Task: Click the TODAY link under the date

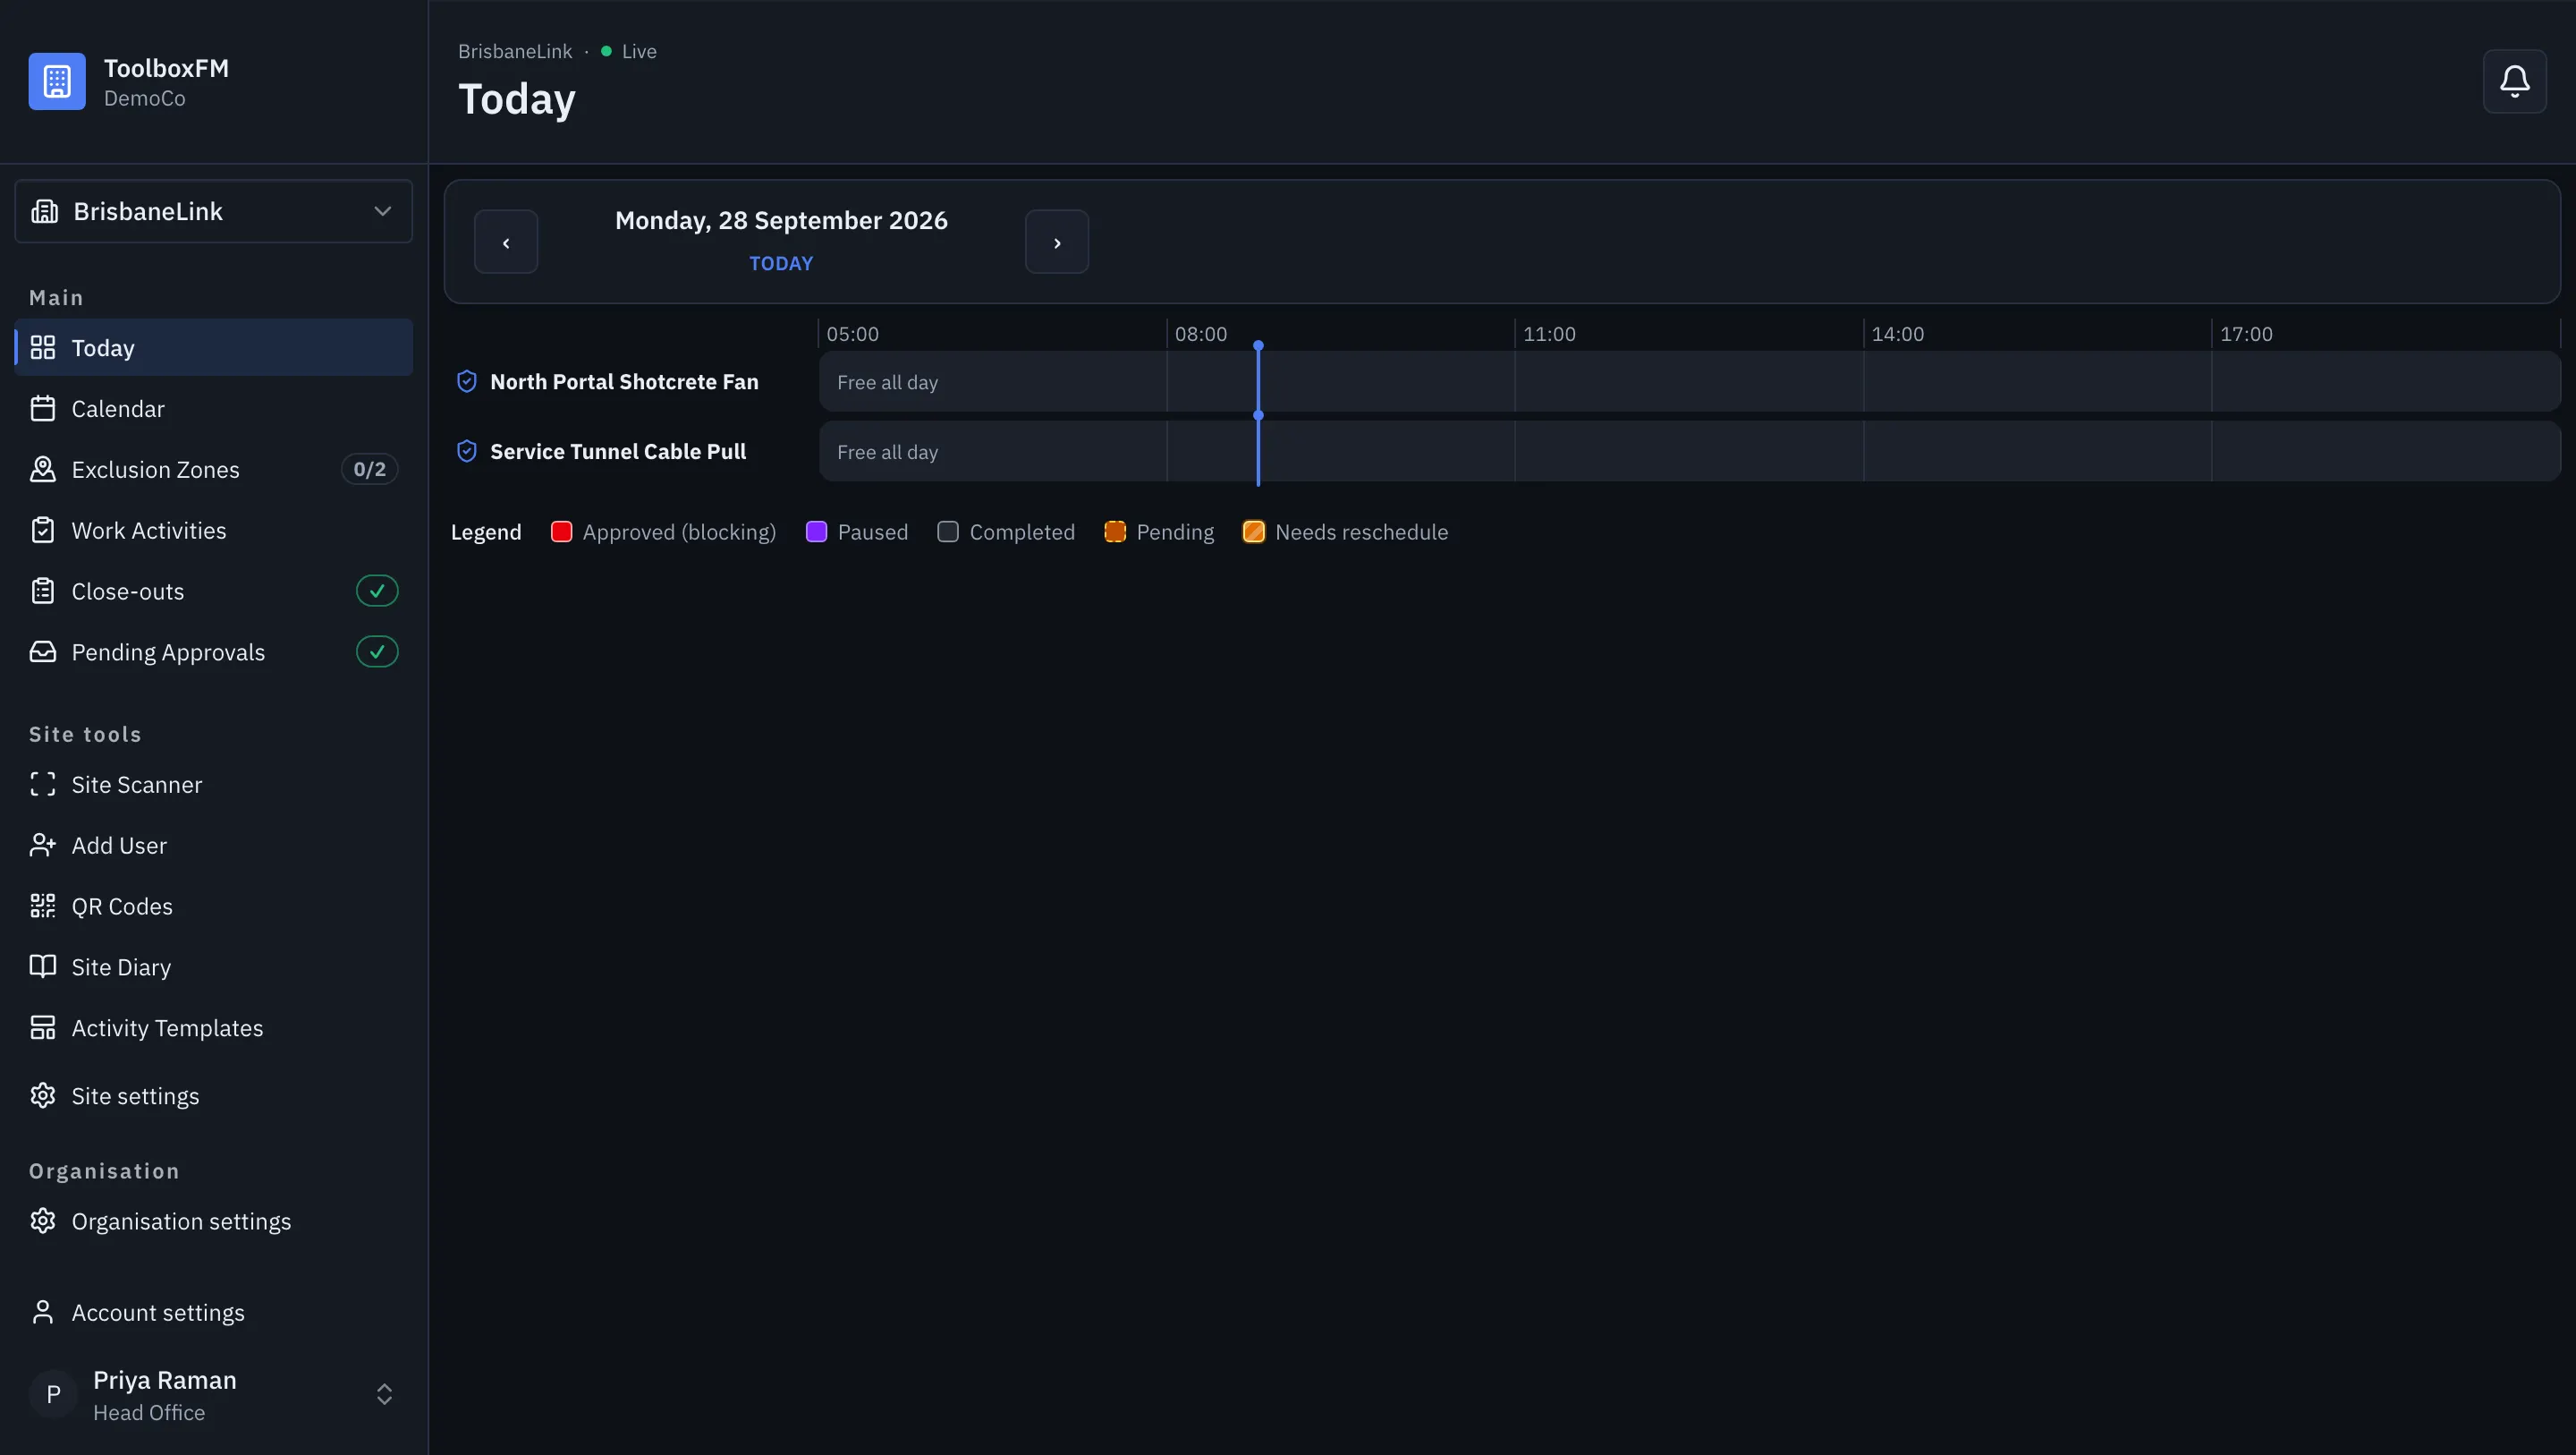Action: tap(781, 263)
